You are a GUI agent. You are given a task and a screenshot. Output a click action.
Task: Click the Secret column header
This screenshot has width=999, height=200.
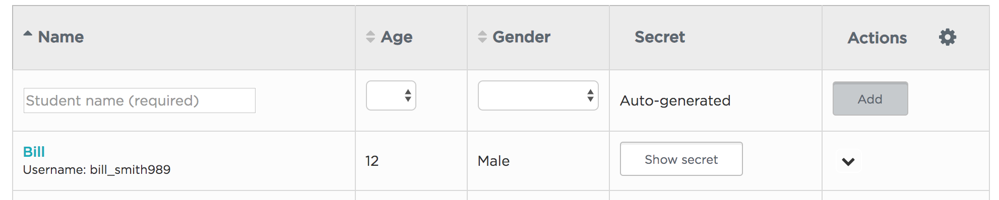click(660, 37)
